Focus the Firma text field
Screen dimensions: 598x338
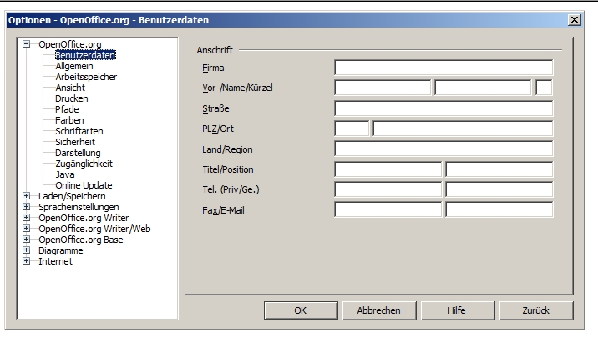pyautogui.click(x=443, y=68)
